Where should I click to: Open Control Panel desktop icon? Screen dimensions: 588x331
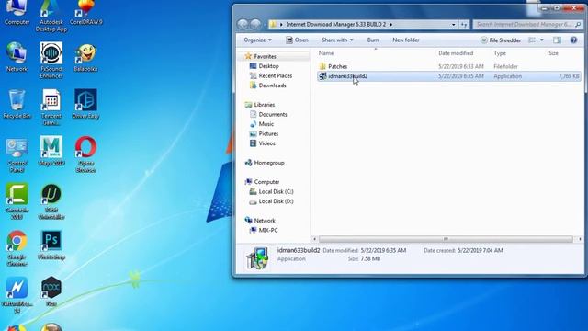click(17, 155)
